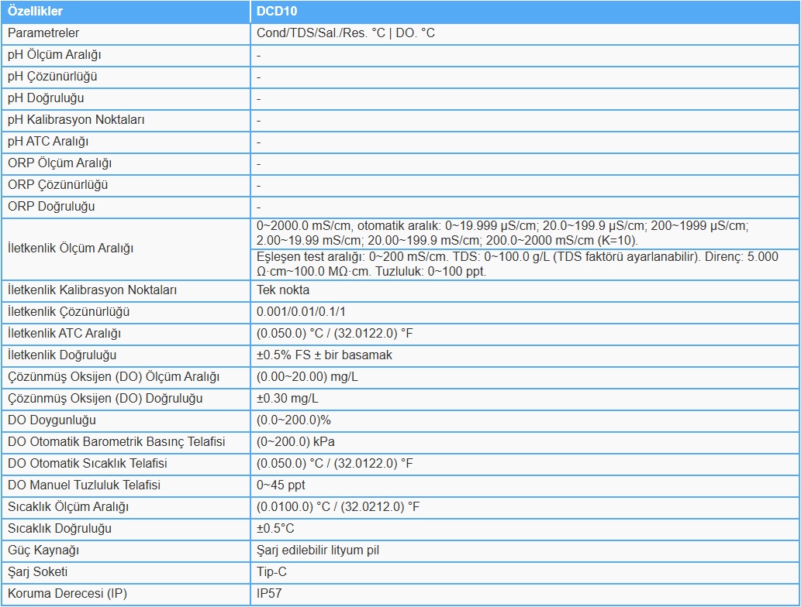
Task: Click '(0.0100.0) °C / (32.0212.0) °F' value
Action: [337, 507]
